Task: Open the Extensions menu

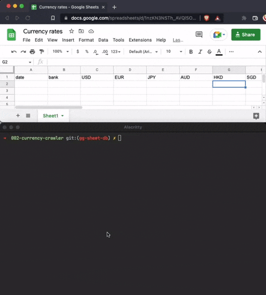Action: (x=140, y=40)
